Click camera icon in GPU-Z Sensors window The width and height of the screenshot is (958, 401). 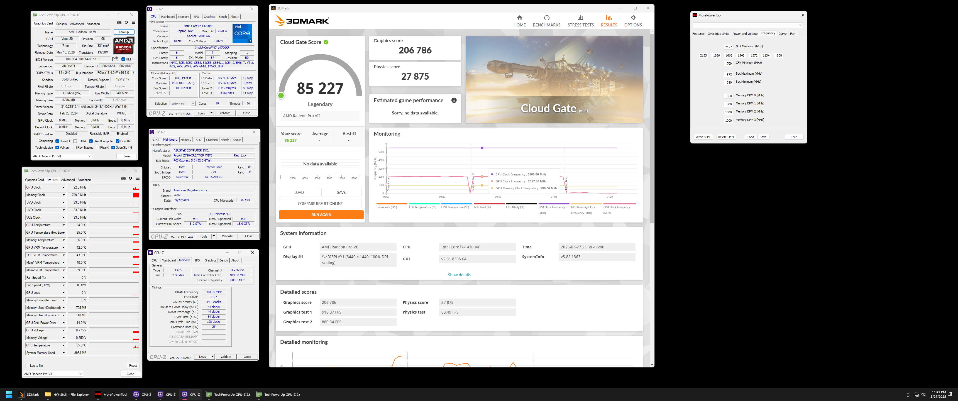[x=123, y=178]
